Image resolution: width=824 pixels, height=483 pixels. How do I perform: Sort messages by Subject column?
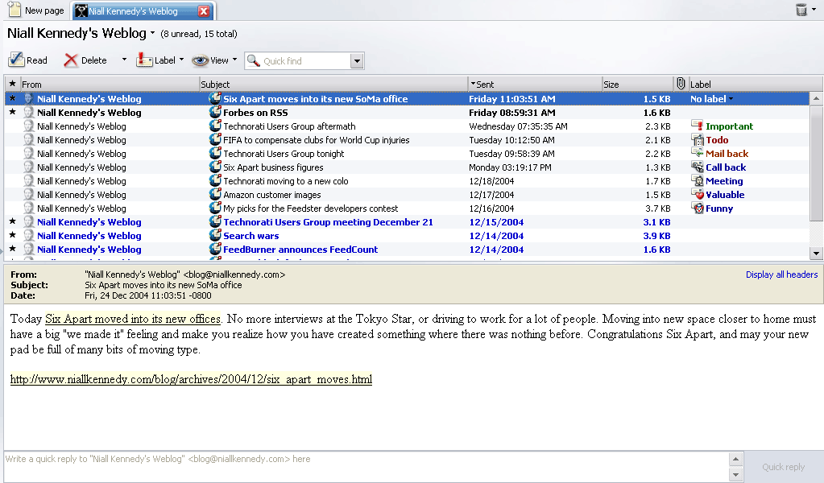(333, 84)
